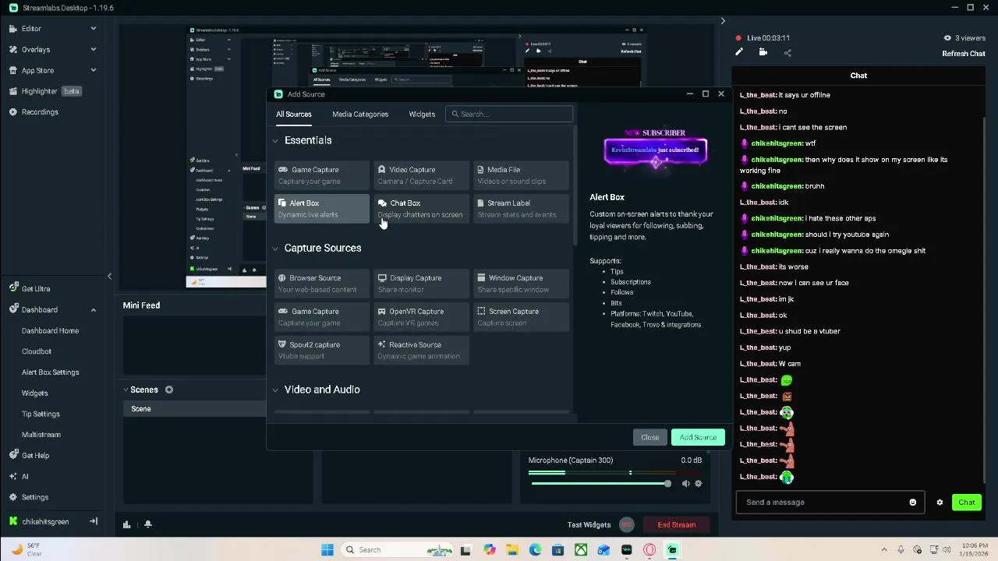The image size is (998, 561).
Task: Select Browser Source
Action: (x=321, y=284)
